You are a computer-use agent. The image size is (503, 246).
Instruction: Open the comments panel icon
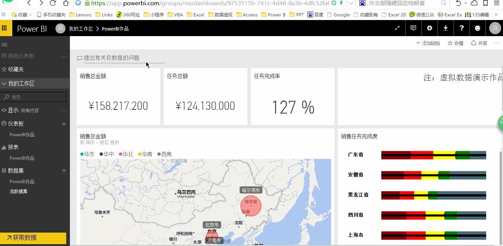(x=413, y=28)
